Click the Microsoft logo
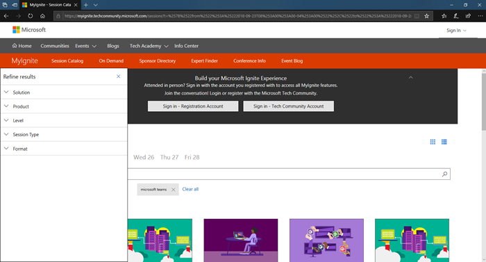This screenshot has height=262, width=486. [x=29, y=30]
